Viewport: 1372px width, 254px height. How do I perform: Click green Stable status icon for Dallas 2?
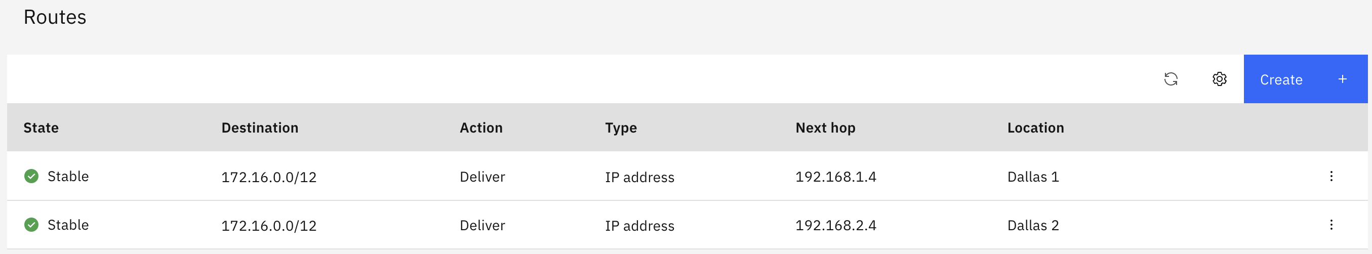click(x=31, y=225)
